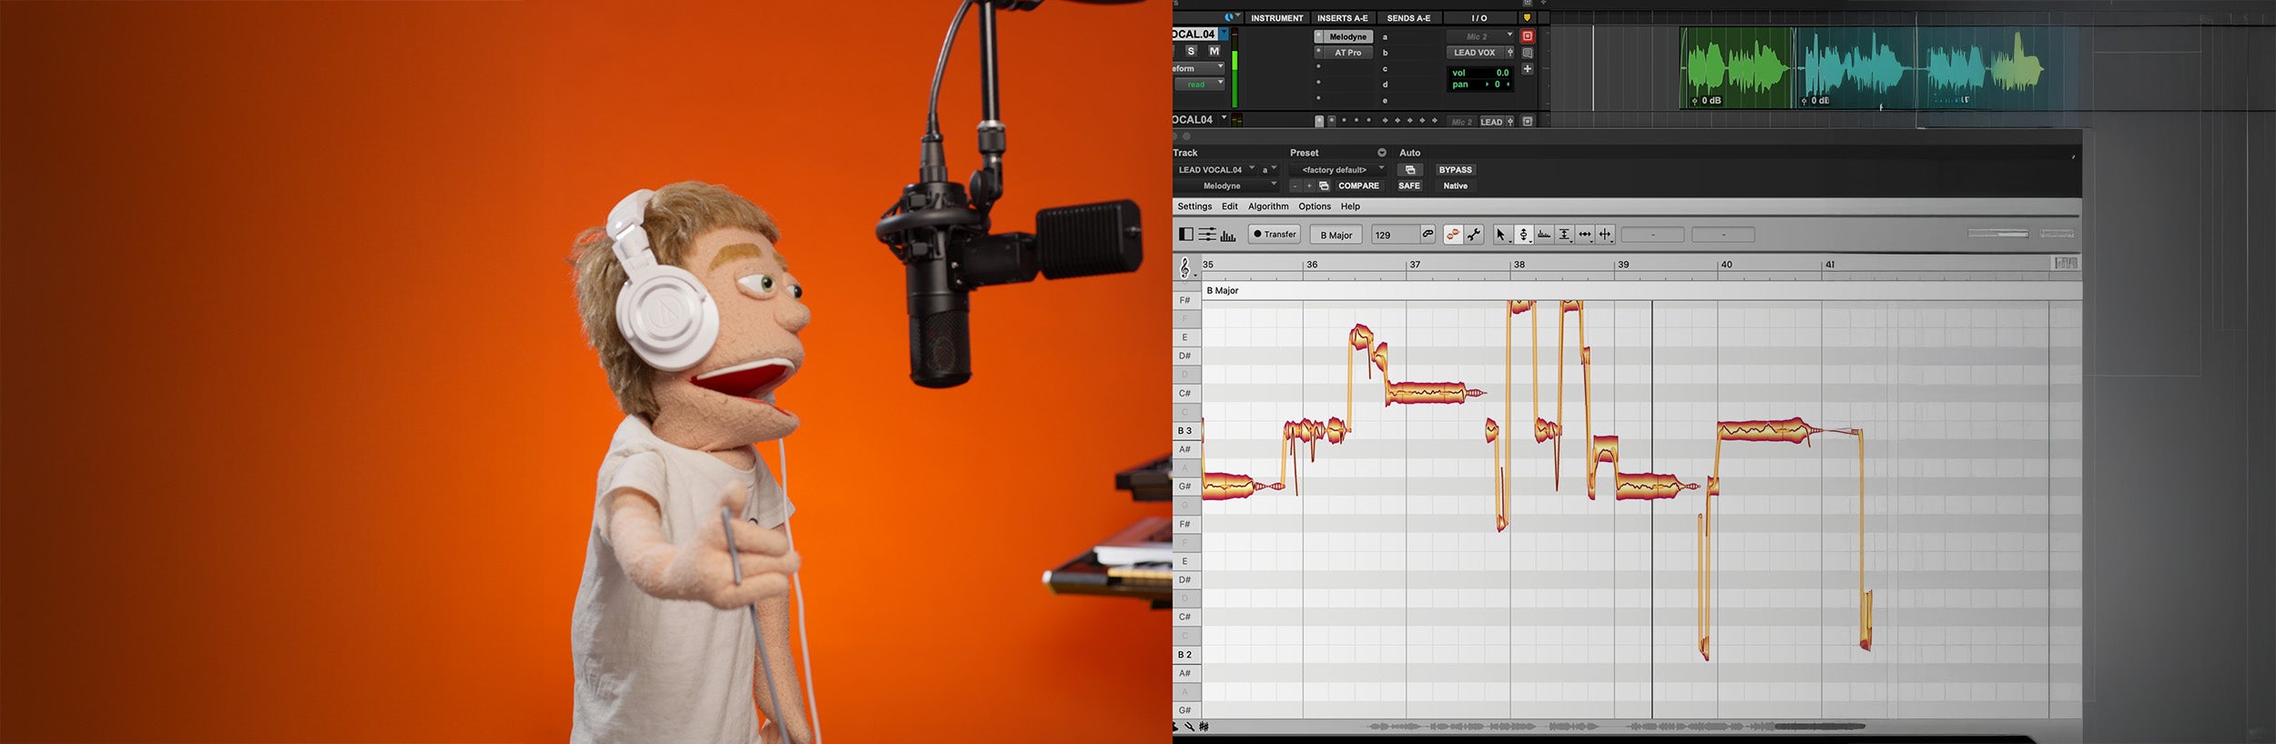Pick the Timing tool
Image resolution: width=2276 pixels, height=744 pixels.
(1585, 235)
